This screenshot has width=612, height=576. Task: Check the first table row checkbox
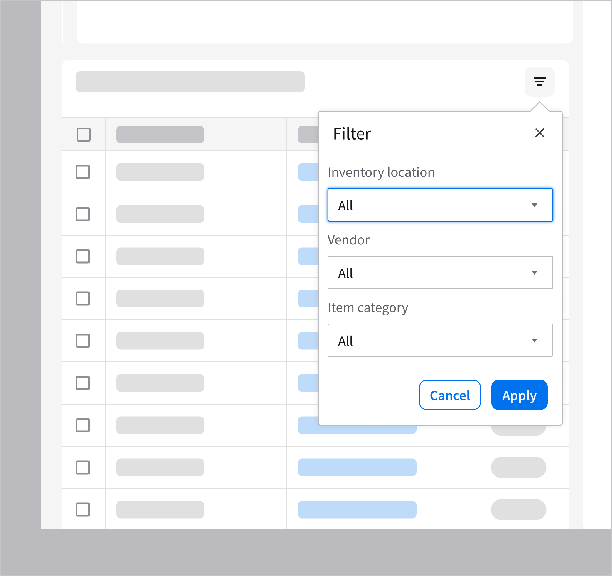83,172
